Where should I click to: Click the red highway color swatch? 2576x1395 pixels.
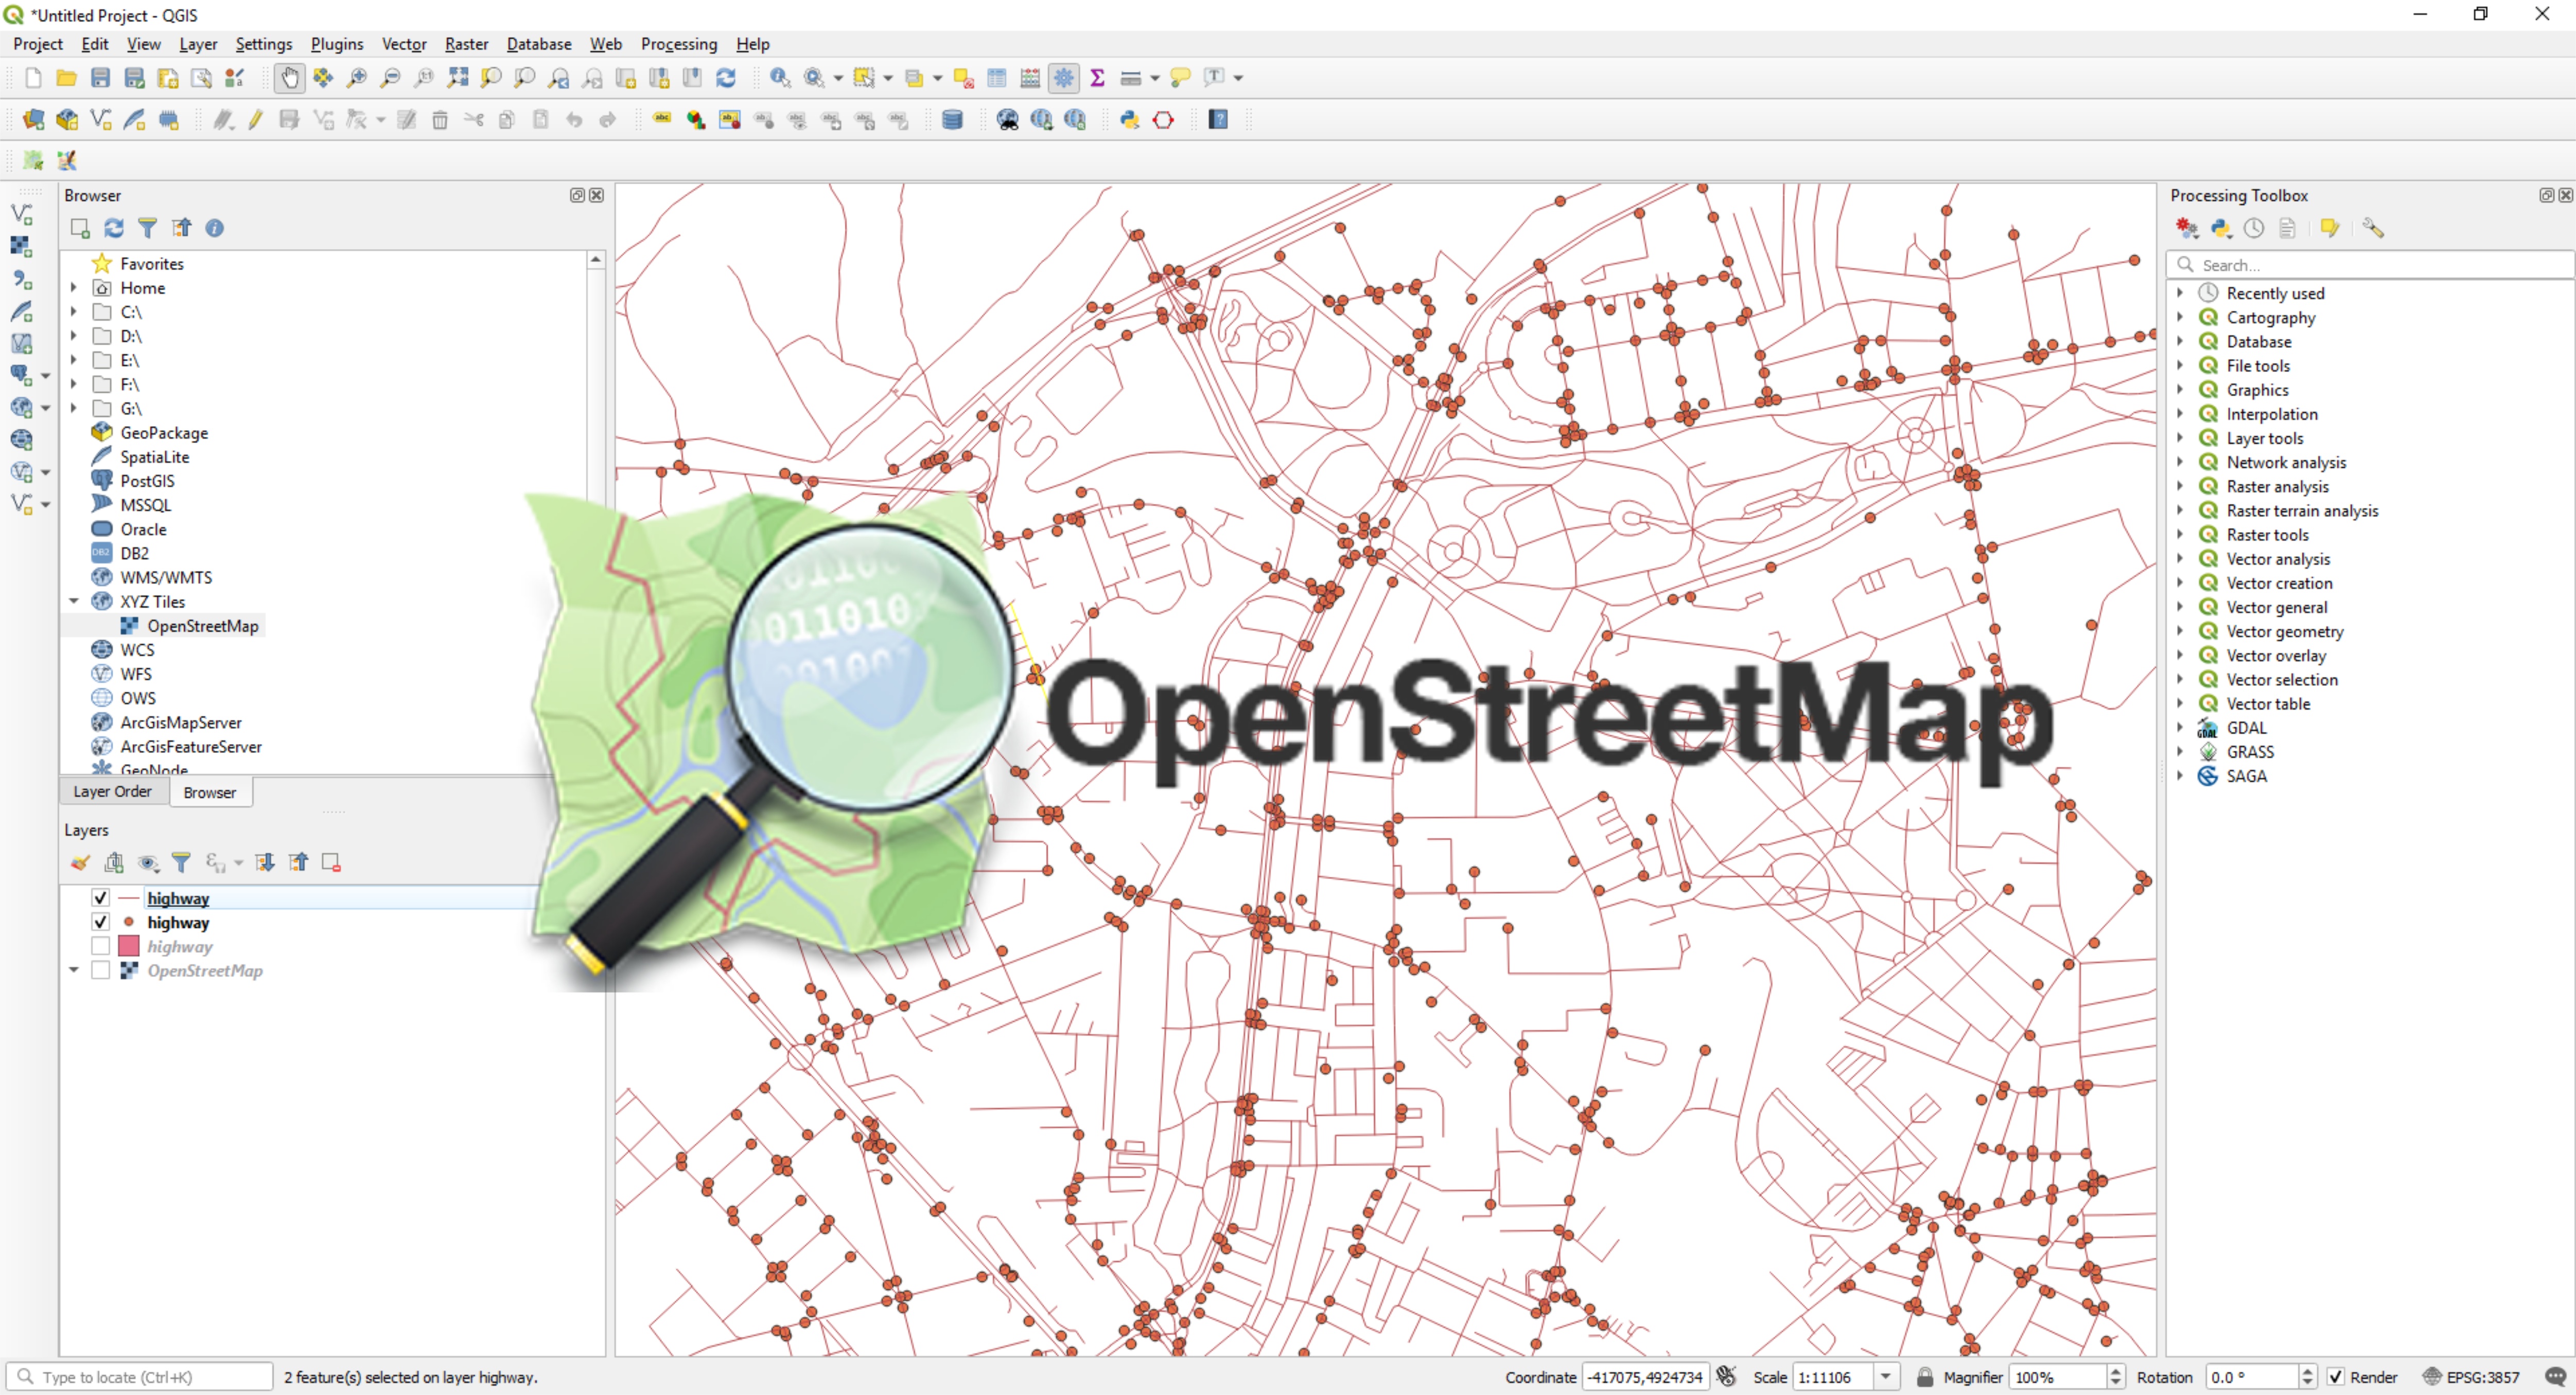[129, 946]
